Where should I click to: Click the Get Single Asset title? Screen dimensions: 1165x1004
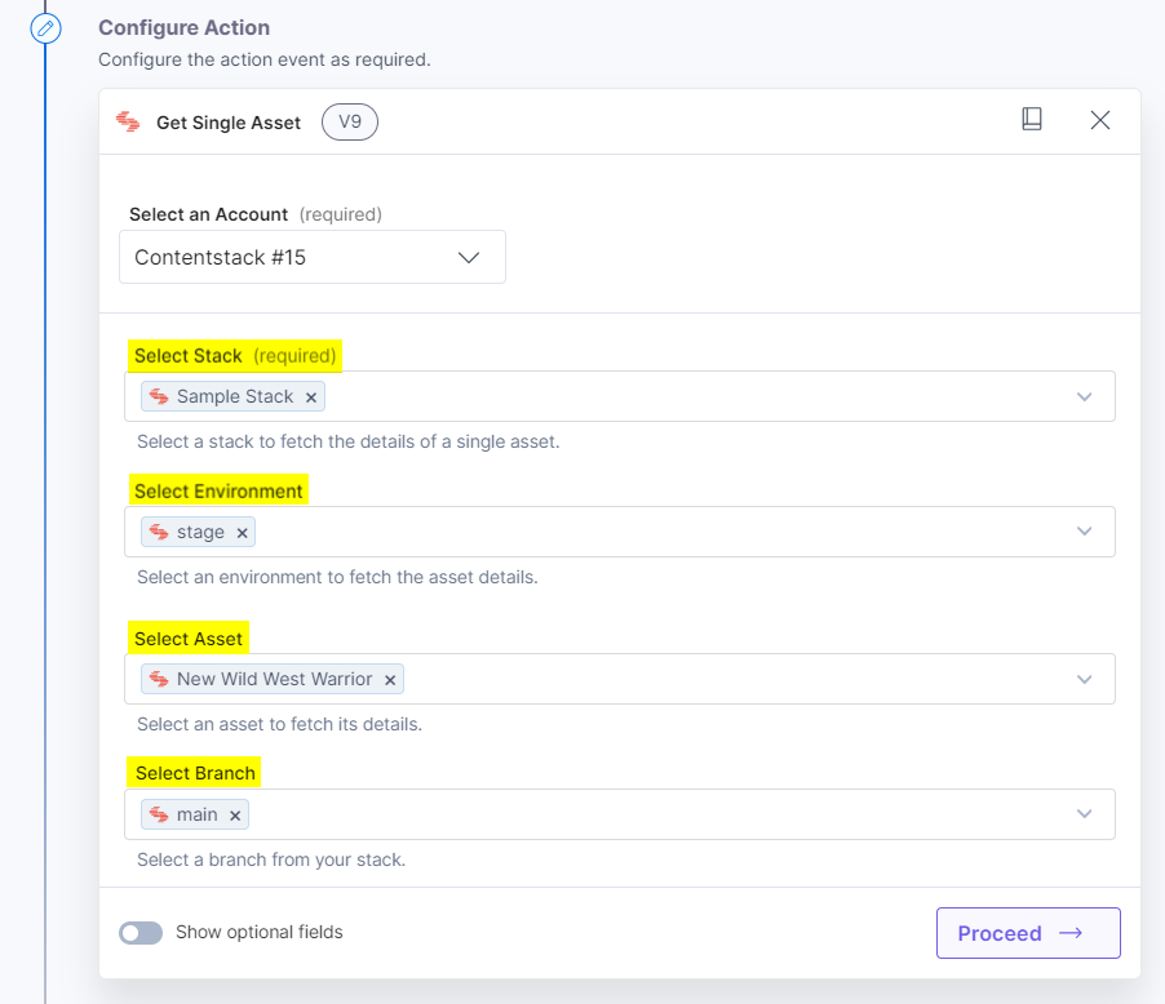228,122
